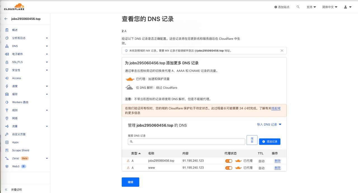The height and width of the screenshot is (193, 358).
Task: Click the Zaraz icon in sidebar
Action: (x=7, y=158)
